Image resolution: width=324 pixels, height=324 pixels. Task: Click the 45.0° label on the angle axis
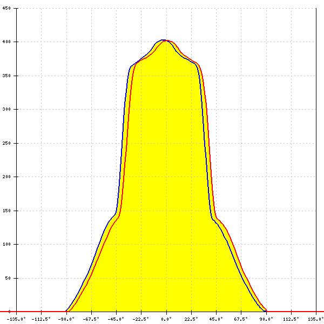click(x=216, y=319)
